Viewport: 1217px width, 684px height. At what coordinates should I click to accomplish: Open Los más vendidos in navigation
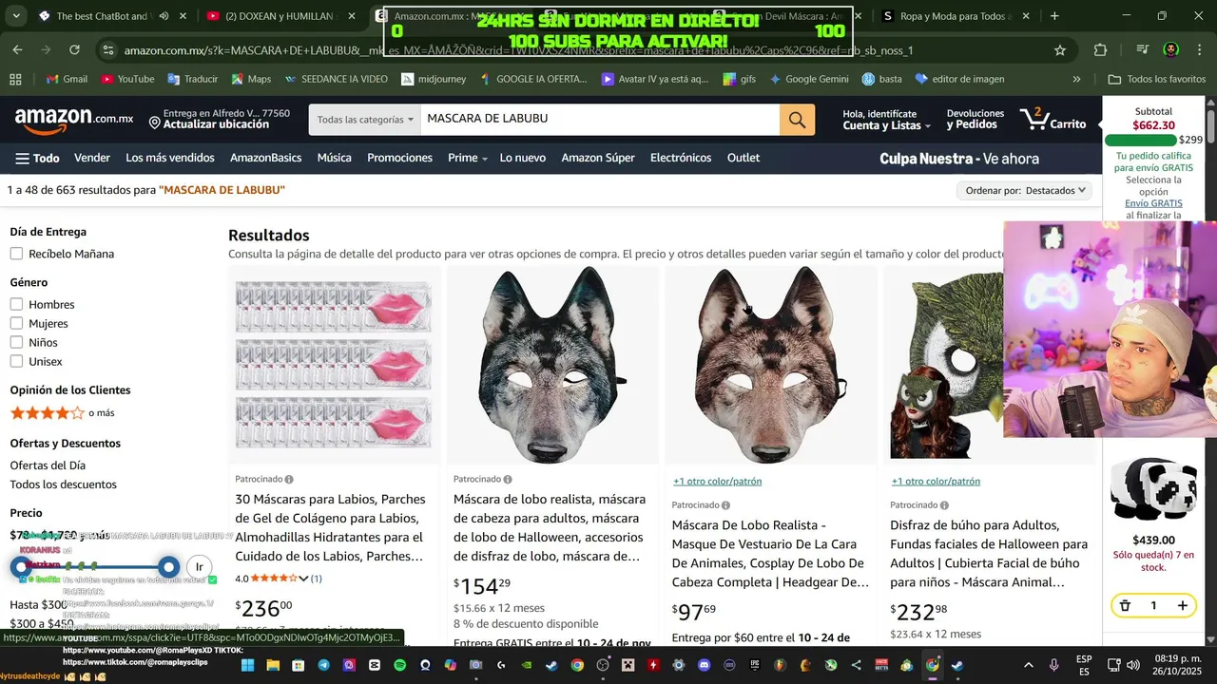[x=170, y=158]
